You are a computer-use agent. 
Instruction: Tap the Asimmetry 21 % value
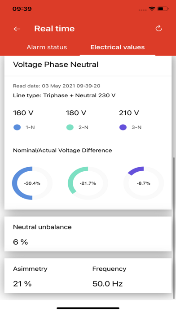22,284
